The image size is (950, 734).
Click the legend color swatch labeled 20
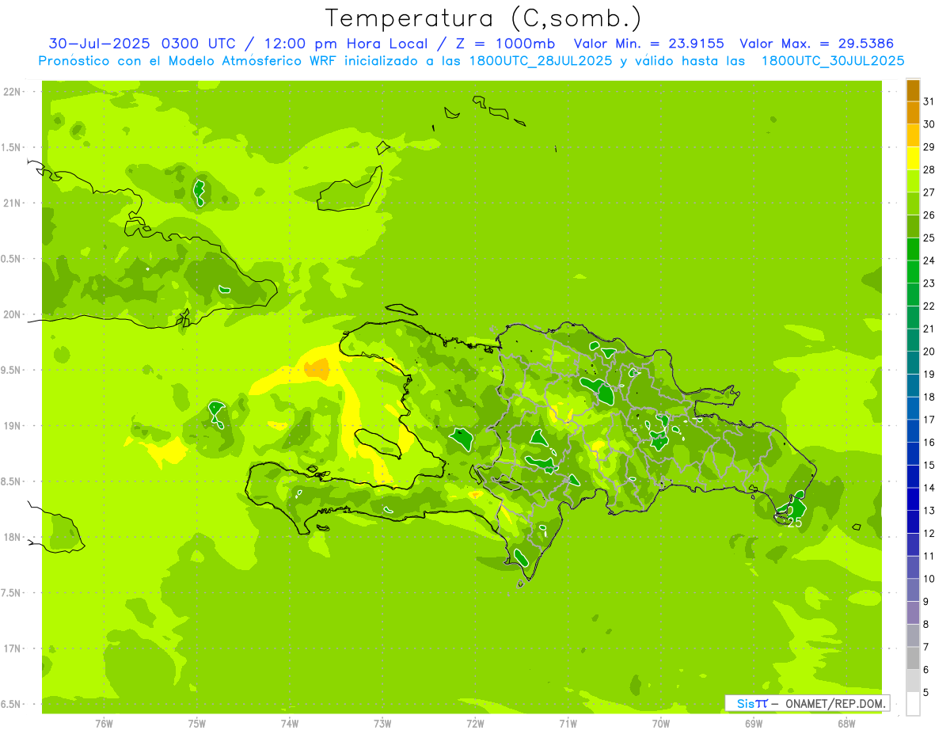(x=913, y=340)
